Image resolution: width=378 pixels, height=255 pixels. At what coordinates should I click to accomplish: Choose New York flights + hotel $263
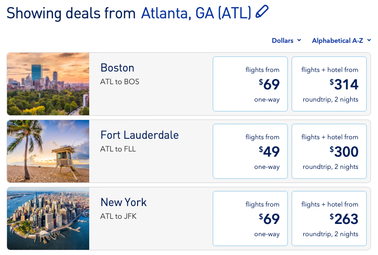[x=329, y=219]
